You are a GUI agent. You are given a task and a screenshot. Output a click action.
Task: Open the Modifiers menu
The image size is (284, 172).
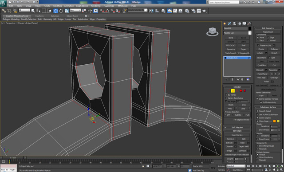[x=58, y=6]
